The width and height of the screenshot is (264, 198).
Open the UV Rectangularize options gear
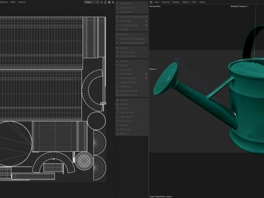pyautogui.click(x=146, y=78)
